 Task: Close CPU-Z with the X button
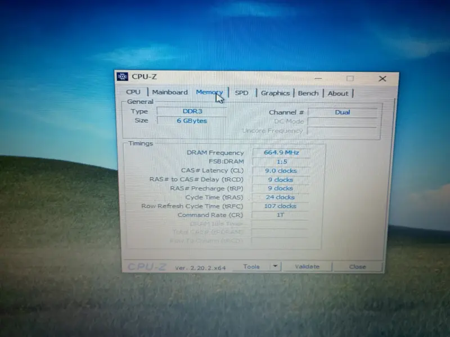[382, 79]
